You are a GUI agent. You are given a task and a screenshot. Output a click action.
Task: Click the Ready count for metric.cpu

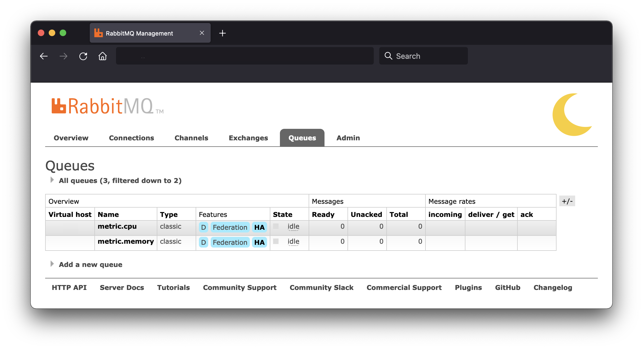pos(342,226)
